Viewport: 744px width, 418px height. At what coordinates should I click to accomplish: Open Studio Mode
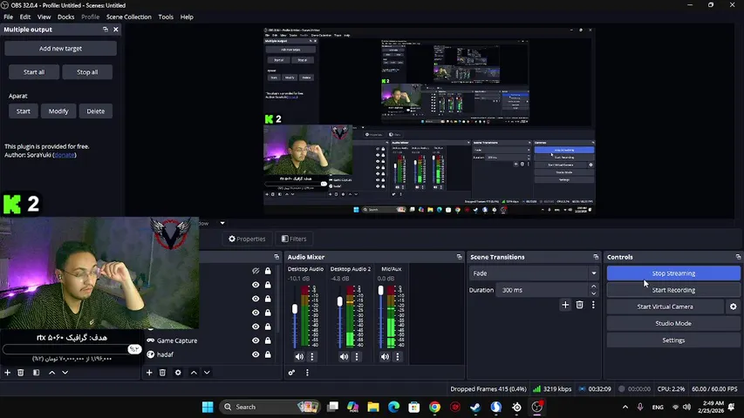(x=673, y=323)
